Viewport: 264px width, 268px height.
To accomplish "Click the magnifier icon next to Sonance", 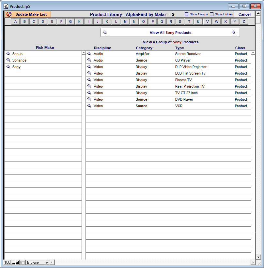I will pos(8,60).
